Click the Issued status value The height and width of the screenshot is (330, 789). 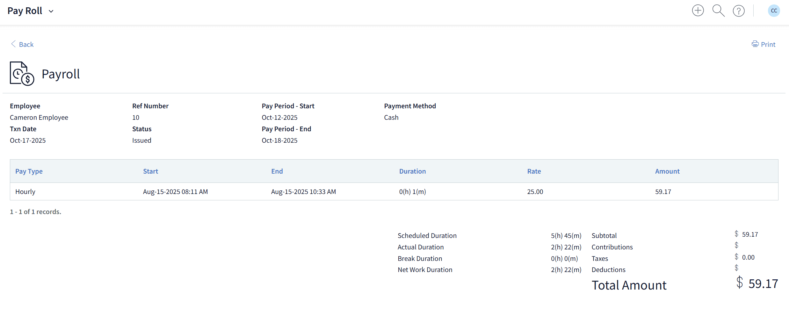pos(142,140)
